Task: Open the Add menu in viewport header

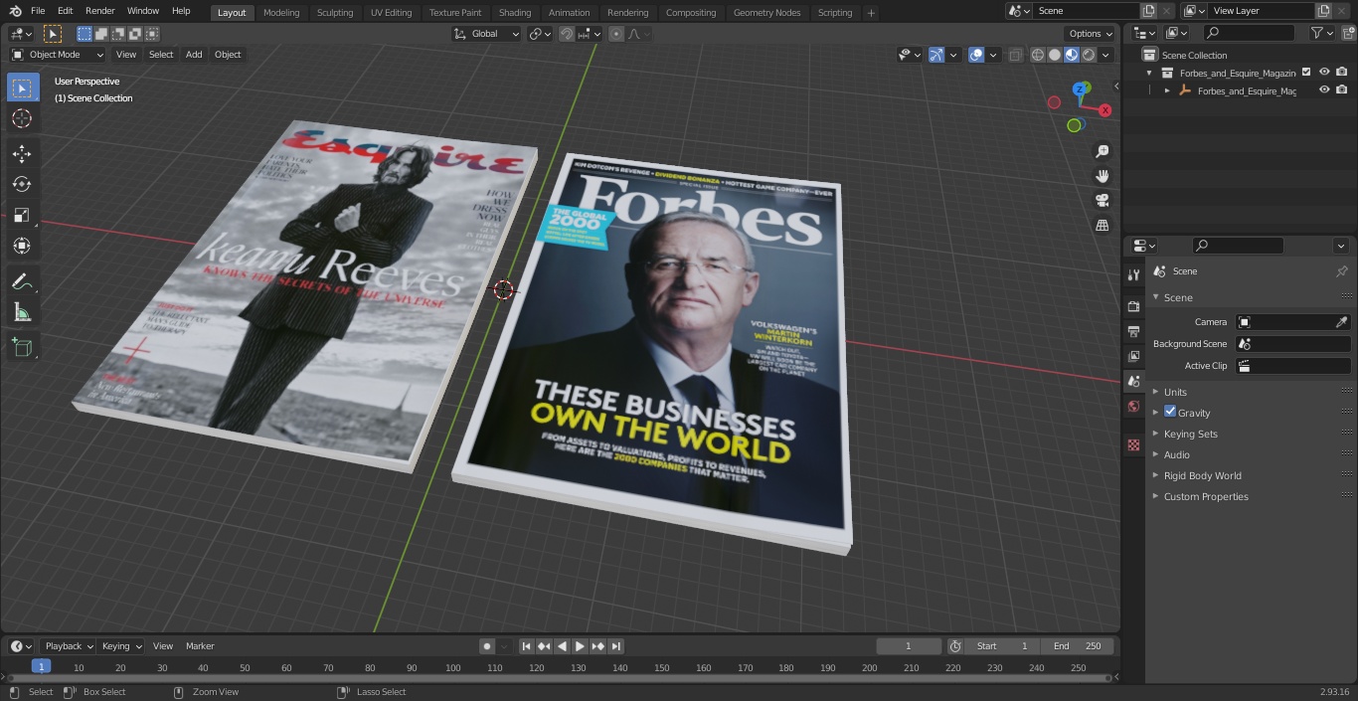Action: coord(194,55)
